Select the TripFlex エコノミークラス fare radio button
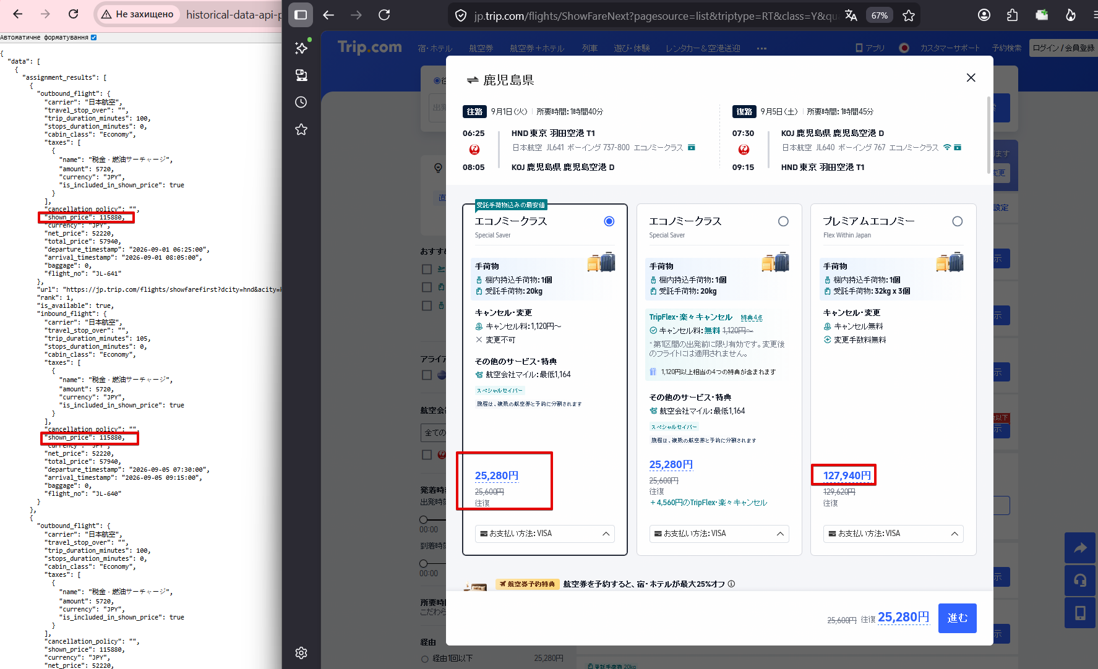This screenshot has height=669, width=1098. pos(783,221)
